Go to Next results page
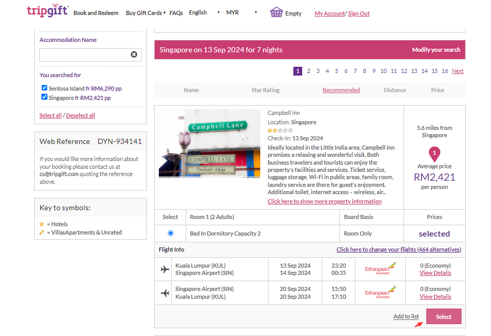 457,71
